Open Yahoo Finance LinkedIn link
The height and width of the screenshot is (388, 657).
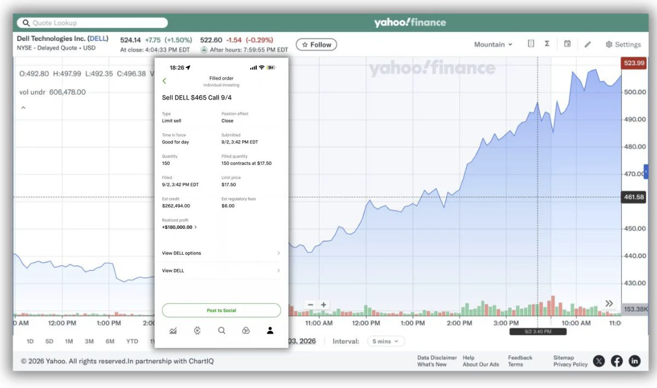(x=635, y=361)
